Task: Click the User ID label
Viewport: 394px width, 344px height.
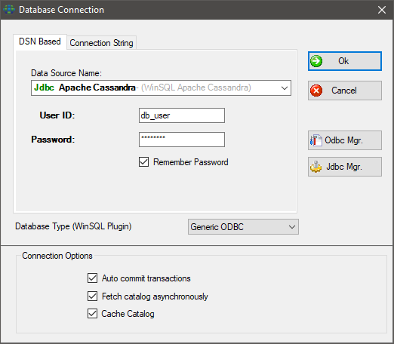Action: [57, 115]
